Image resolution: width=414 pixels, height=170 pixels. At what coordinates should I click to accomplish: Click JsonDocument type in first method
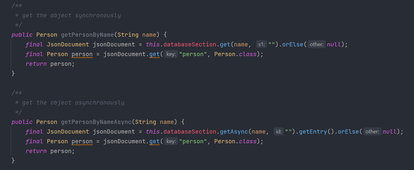tap(68, 44)
